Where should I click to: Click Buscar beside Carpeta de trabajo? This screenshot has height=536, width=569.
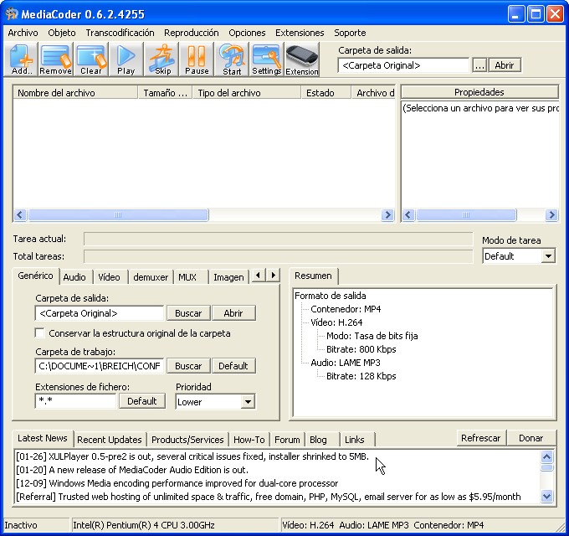point(188,366)
